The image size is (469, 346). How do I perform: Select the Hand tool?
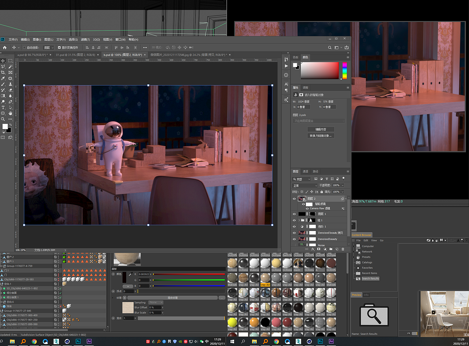point(11,114)
